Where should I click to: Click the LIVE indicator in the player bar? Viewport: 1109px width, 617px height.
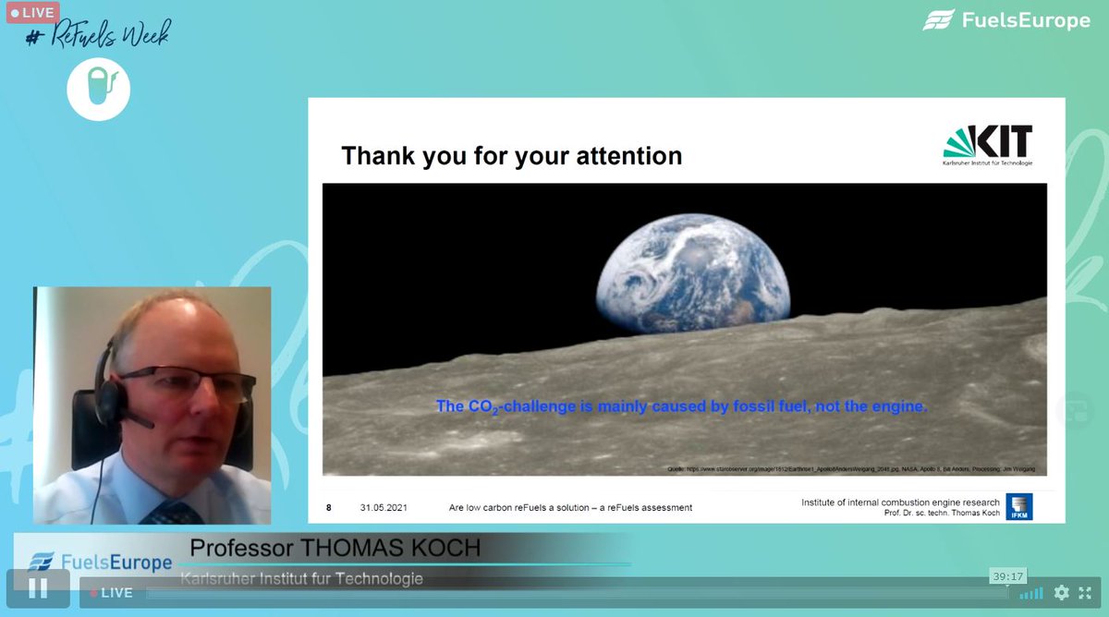[x=111, y=593]
